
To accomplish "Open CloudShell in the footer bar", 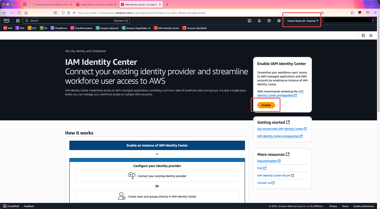I will 11,206.
